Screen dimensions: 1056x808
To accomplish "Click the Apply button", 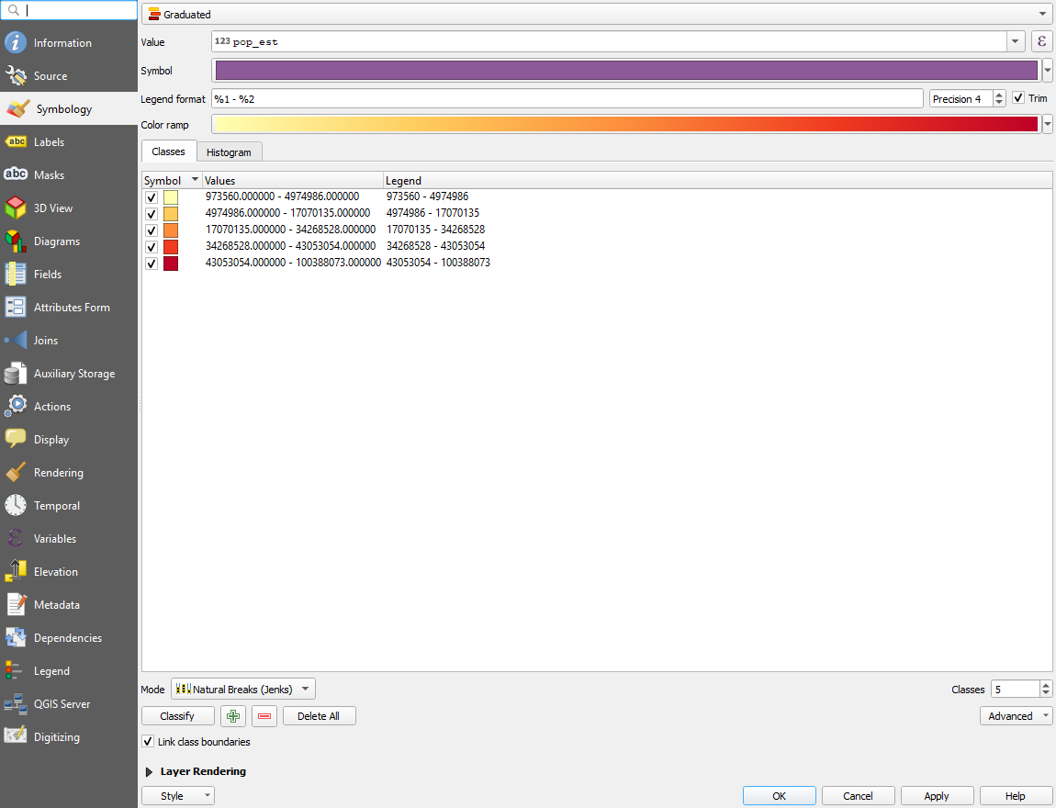I will coord(937,796).
